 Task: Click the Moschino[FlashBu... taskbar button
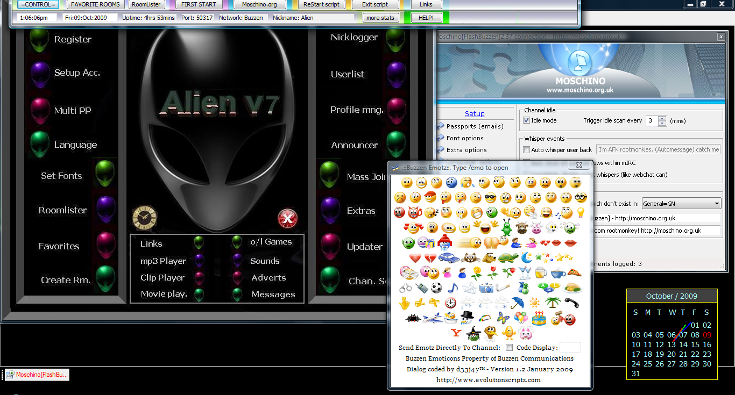(37, 375)
